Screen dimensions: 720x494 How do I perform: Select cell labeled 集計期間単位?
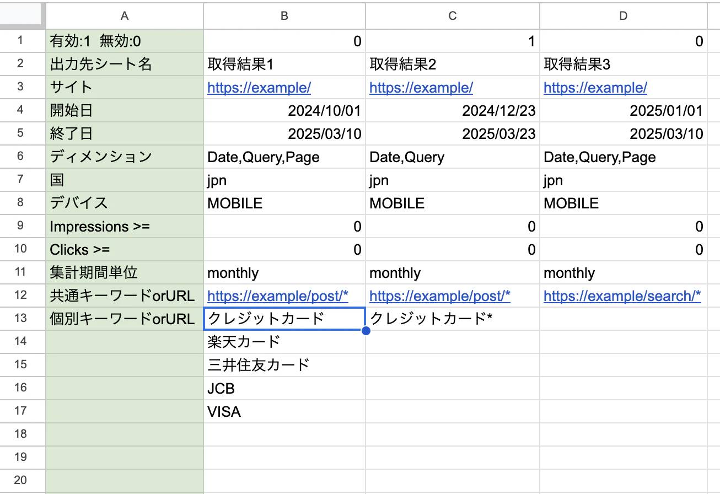click(x=125, y=272)
